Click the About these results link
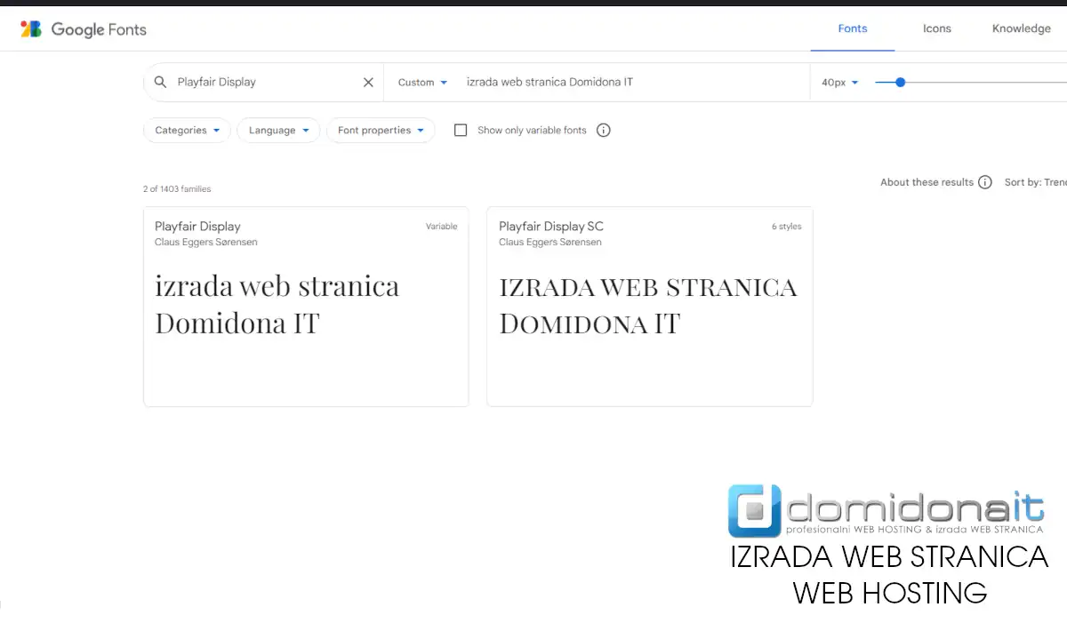 click(927, 182)
